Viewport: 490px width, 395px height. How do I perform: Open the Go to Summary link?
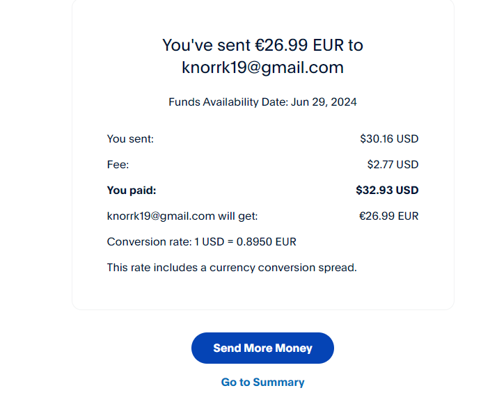click(262, 382)
